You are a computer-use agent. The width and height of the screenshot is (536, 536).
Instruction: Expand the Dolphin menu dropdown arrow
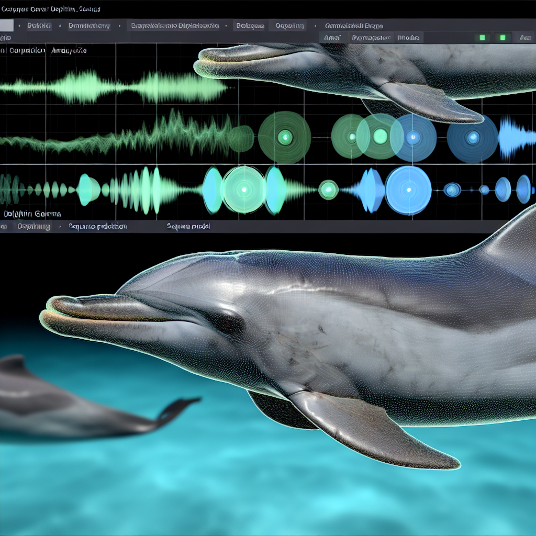click(x=59, y=25)
